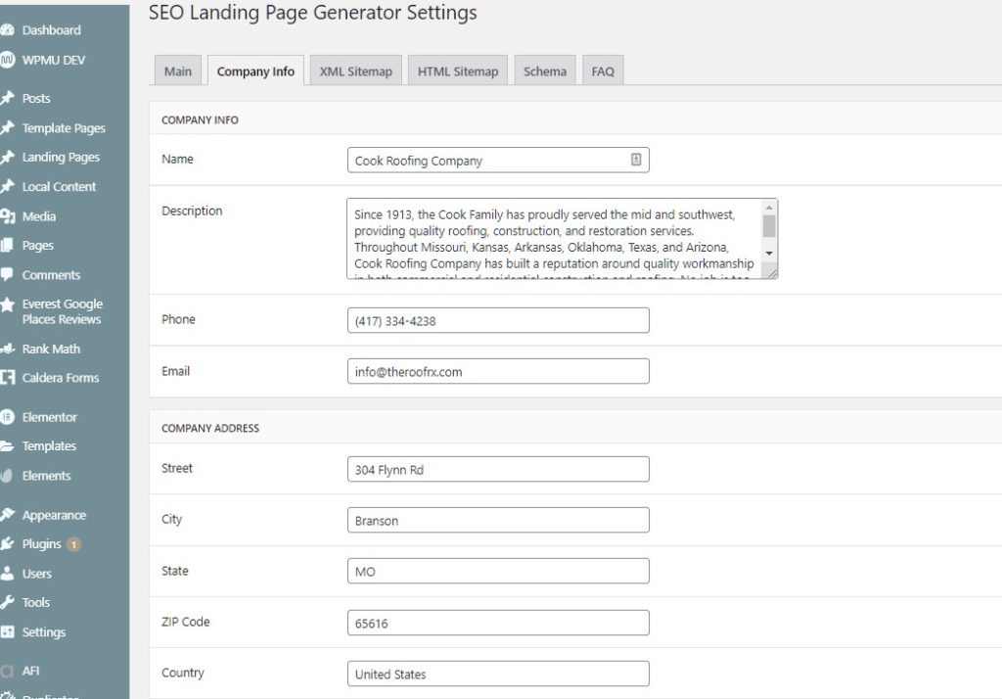
Task: Click inside the Phone number field
Action: point(498,319)
